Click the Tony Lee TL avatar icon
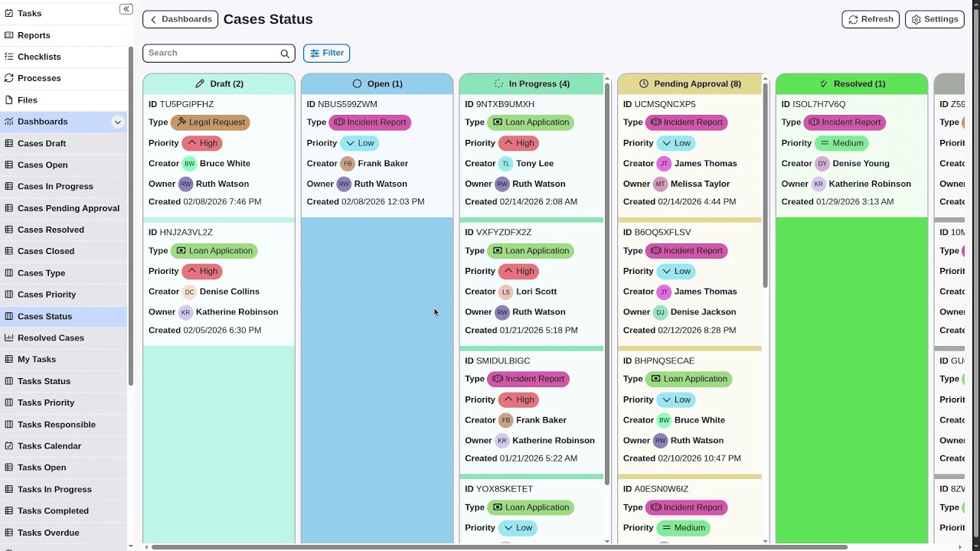Viewport: 980px width, 551px height. click(505, 164)
